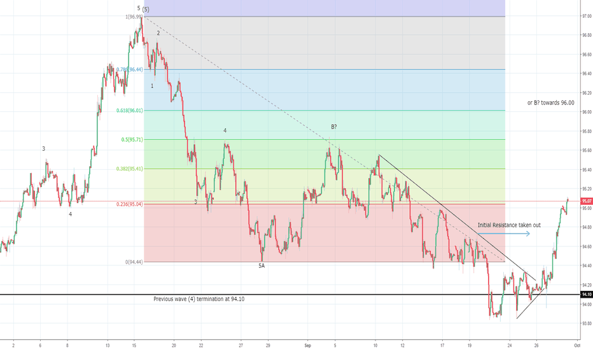Click 'Previous wave (4) termination at 94.10' text
The image size is (593, 350).
[x=199, y=299]
